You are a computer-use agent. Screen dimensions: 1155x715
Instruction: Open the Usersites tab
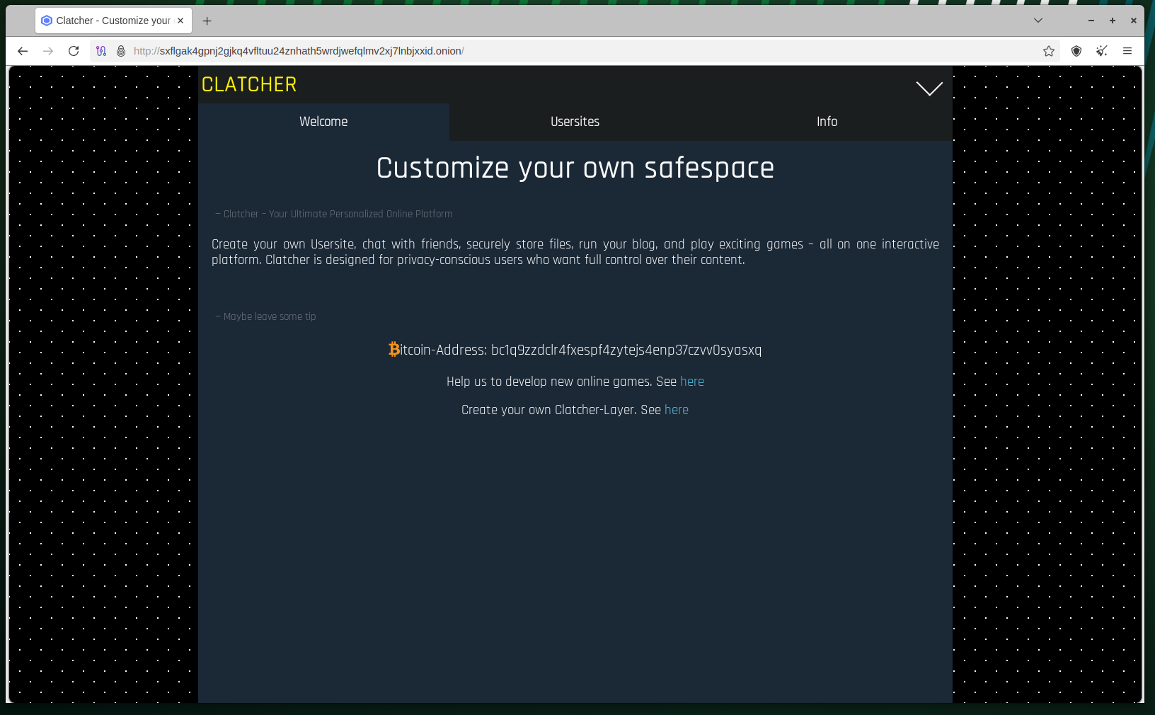[575, 122]
